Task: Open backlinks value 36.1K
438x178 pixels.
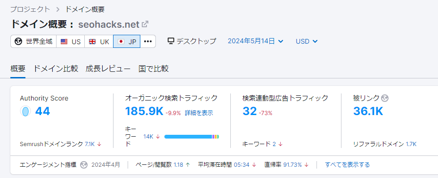Action: point(368,111)
